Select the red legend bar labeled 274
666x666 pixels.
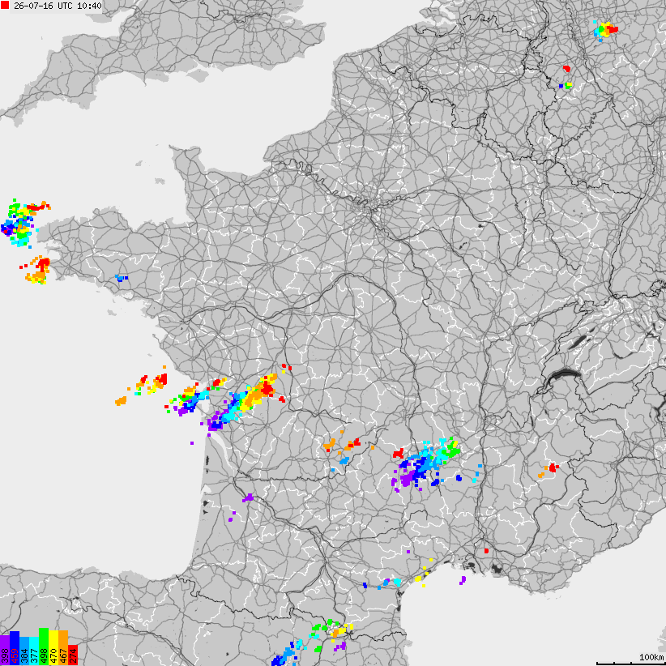pos(73,655)
